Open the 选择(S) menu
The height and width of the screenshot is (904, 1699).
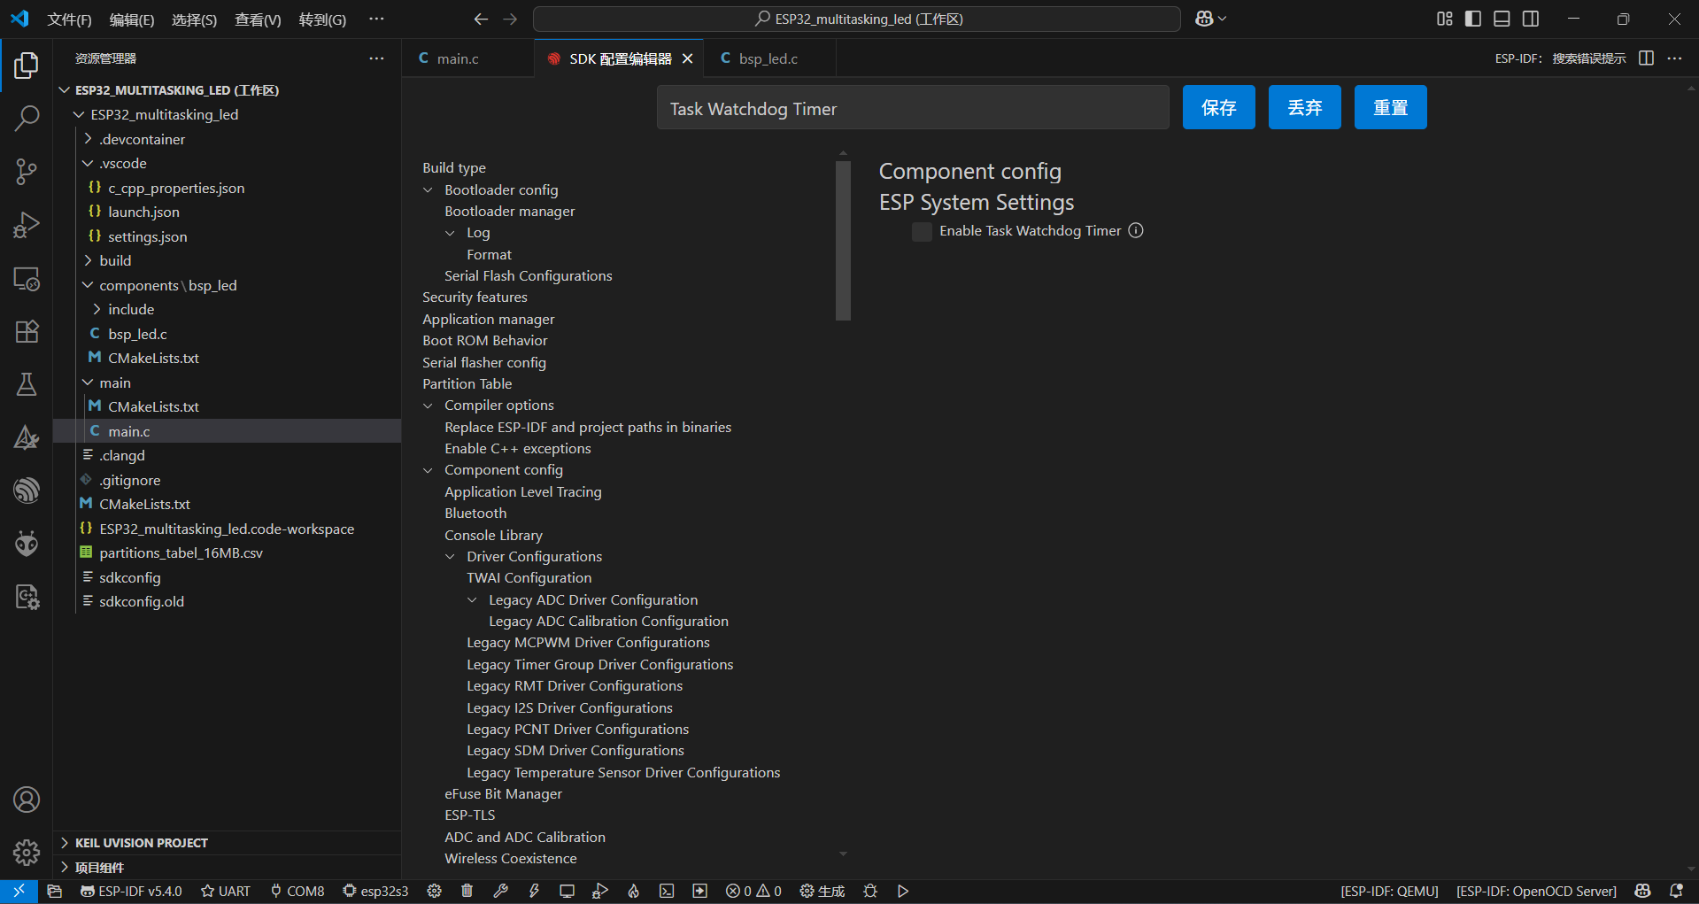click(x=194, y=19)
